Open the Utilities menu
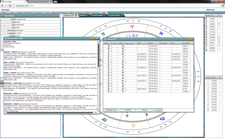The height and width of the screenshot is (140, 225). 87,12
